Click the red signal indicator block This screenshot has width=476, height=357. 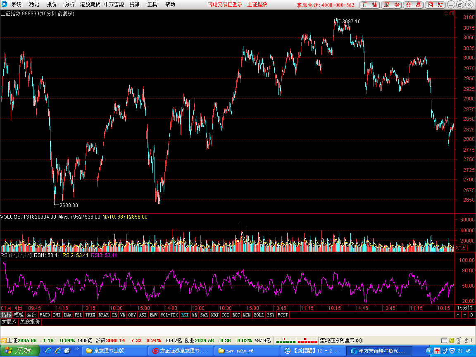(x=307, y=340)
